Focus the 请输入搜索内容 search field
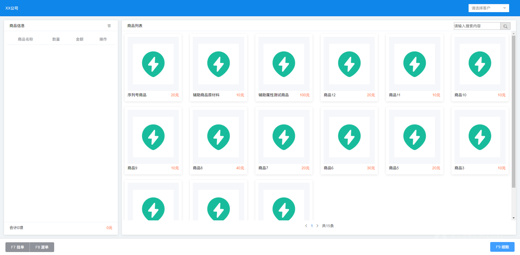Viewport: 520px width, 255px height. click(x=477, y=26)
